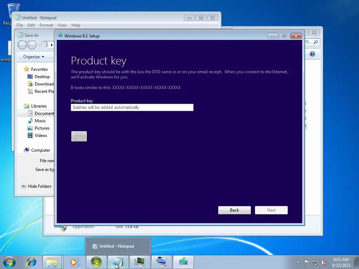Open Action Center flag icon

click(306, 262)
